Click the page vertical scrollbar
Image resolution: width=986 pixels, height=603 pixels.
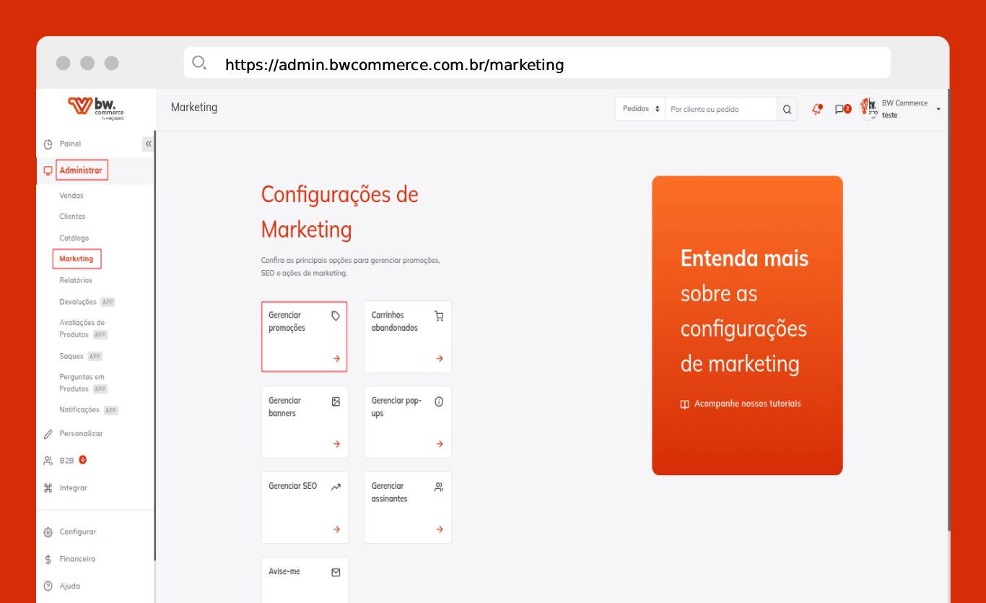point(948,311)
